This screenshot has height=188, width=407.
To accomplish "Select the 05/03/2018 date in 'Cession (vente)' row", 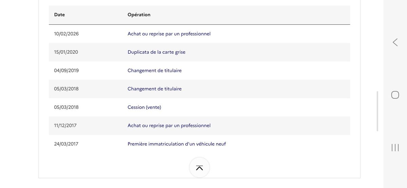I will 66,107.
